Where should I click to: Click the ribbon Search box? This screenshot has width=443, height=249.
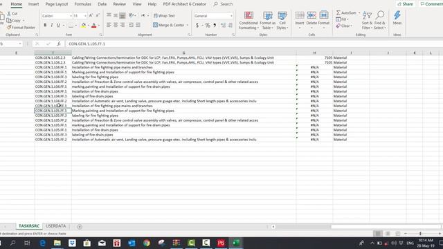coord(223,4)
